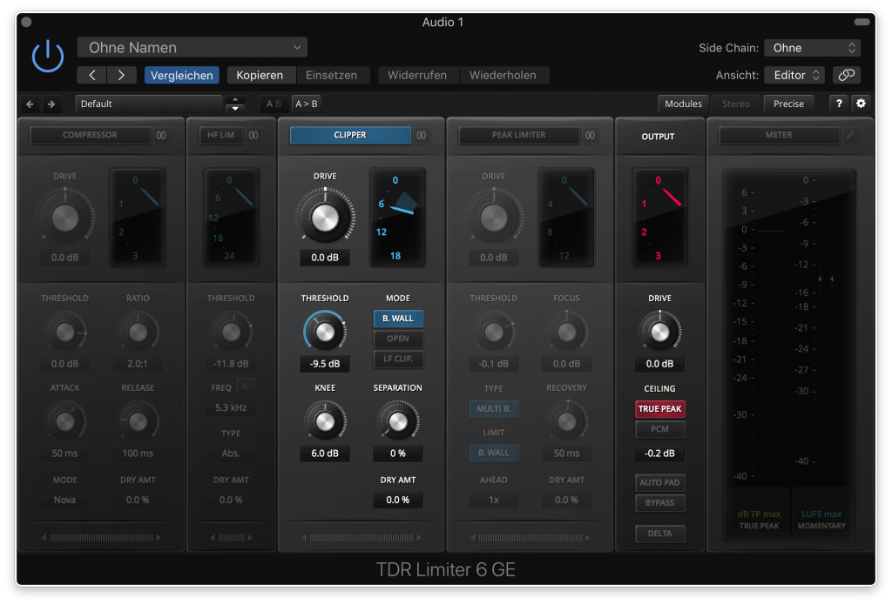The width and height of the screenshot is (892, 605).
Task: Click the Clipper THRESHOLD knob
Action: tap(325, 332)
